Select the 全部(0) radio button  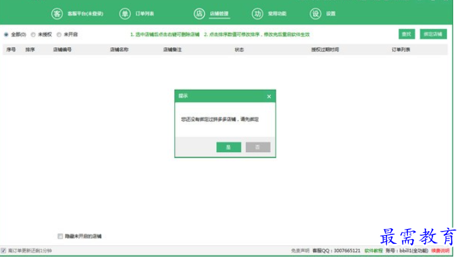(6, 34)
